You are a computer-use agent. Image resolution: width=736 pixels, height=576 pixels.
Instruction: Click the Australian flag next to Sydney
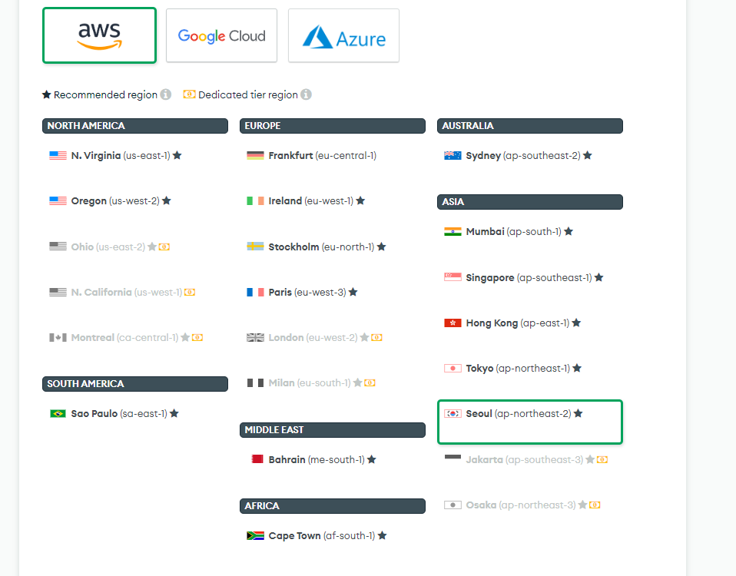[x=453, y=156]
